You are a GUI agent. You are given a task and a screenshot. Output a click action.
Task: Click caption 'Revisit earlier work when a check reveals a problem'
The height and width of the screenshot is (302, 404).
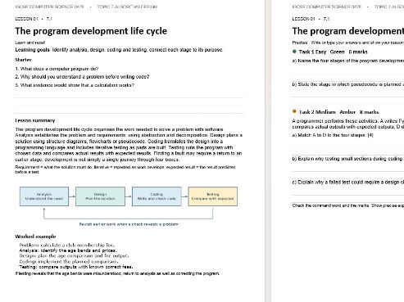(129, 224)
